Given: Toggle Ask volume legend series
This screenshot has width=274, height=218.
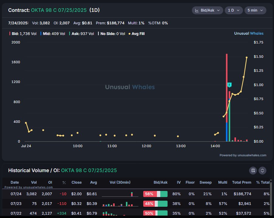Looking at the screenshot, I should (82, 34).
